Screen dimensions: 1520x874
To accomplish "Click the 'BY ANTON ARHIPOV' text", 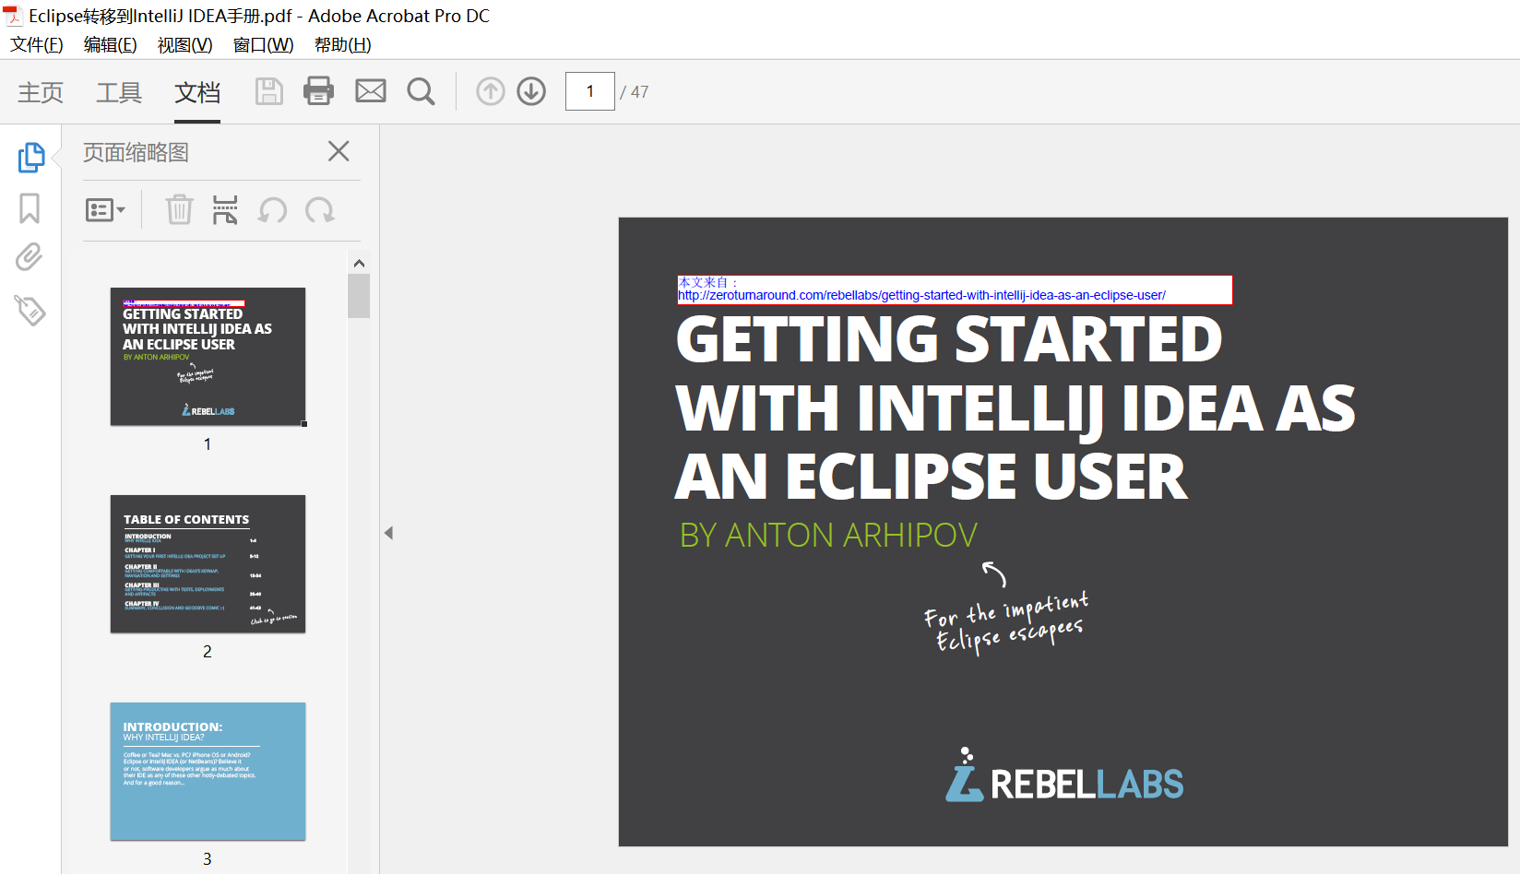I will (828, 536).
